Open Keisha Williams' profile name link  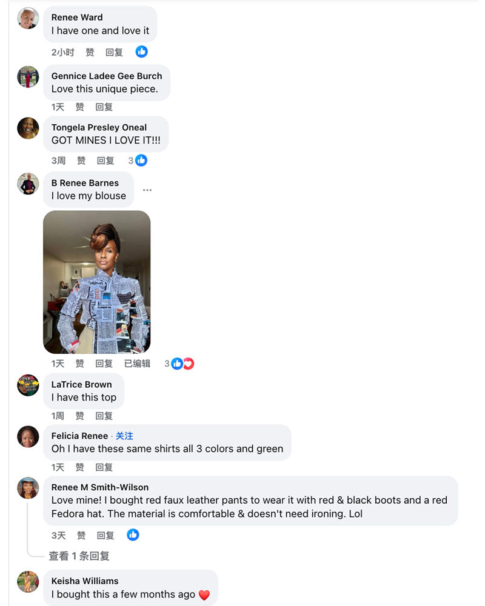[x=85, y=581]
